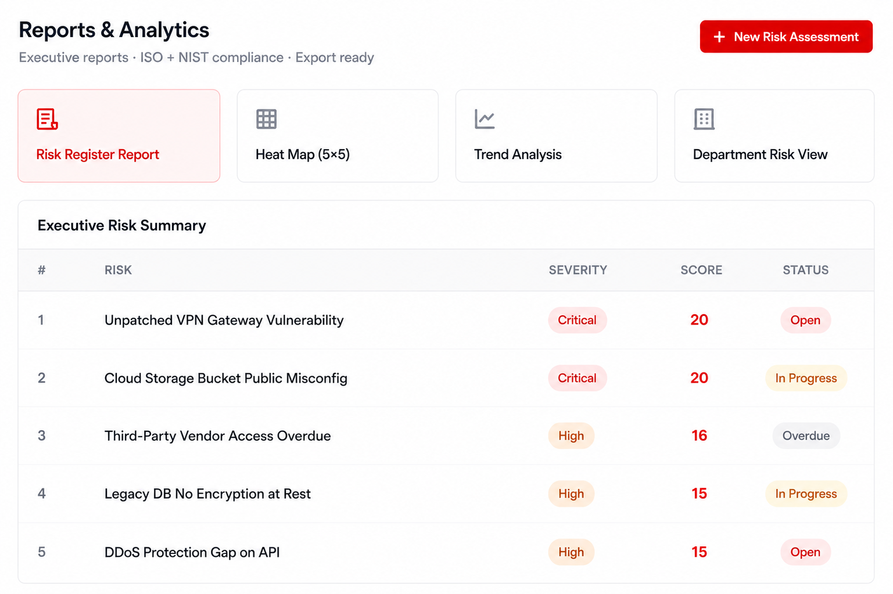Screen dimensions: 893x594
Task: Click the SEVERITY column header
Action: 578,270
